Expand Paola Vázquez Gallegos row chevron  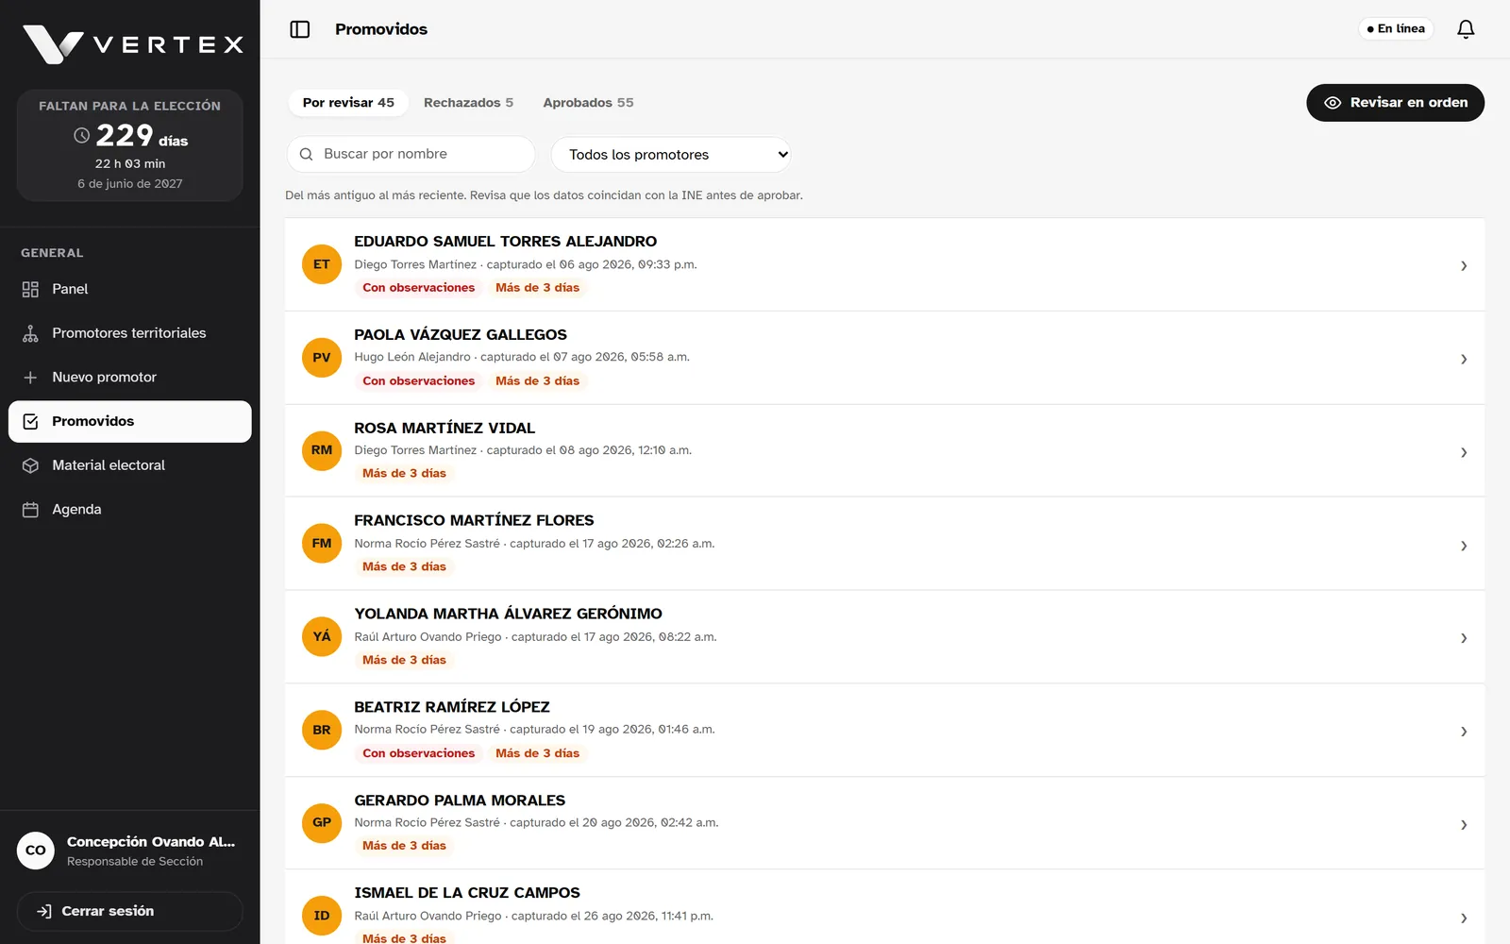pyautogui.click(x=1464, y=359)
